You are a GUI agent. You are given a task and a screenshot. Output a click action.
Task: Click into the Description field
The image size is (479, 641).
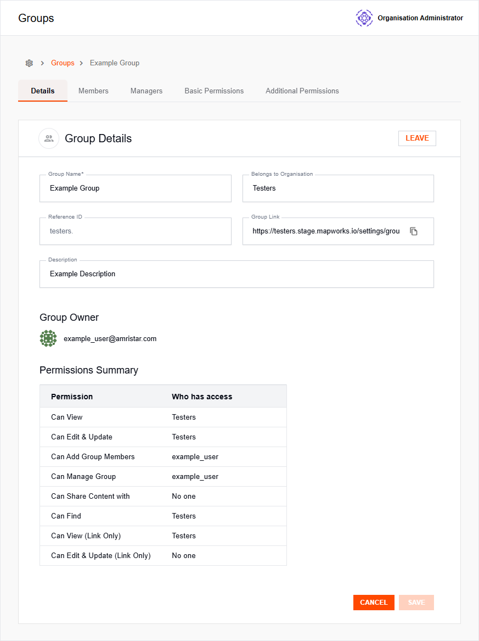[x=237, y=274]
